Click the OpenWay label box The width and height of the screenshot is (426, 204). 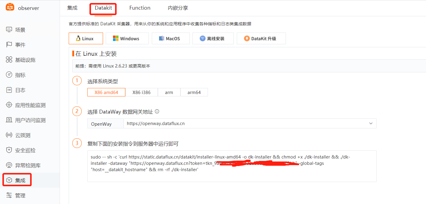(105, 124)
